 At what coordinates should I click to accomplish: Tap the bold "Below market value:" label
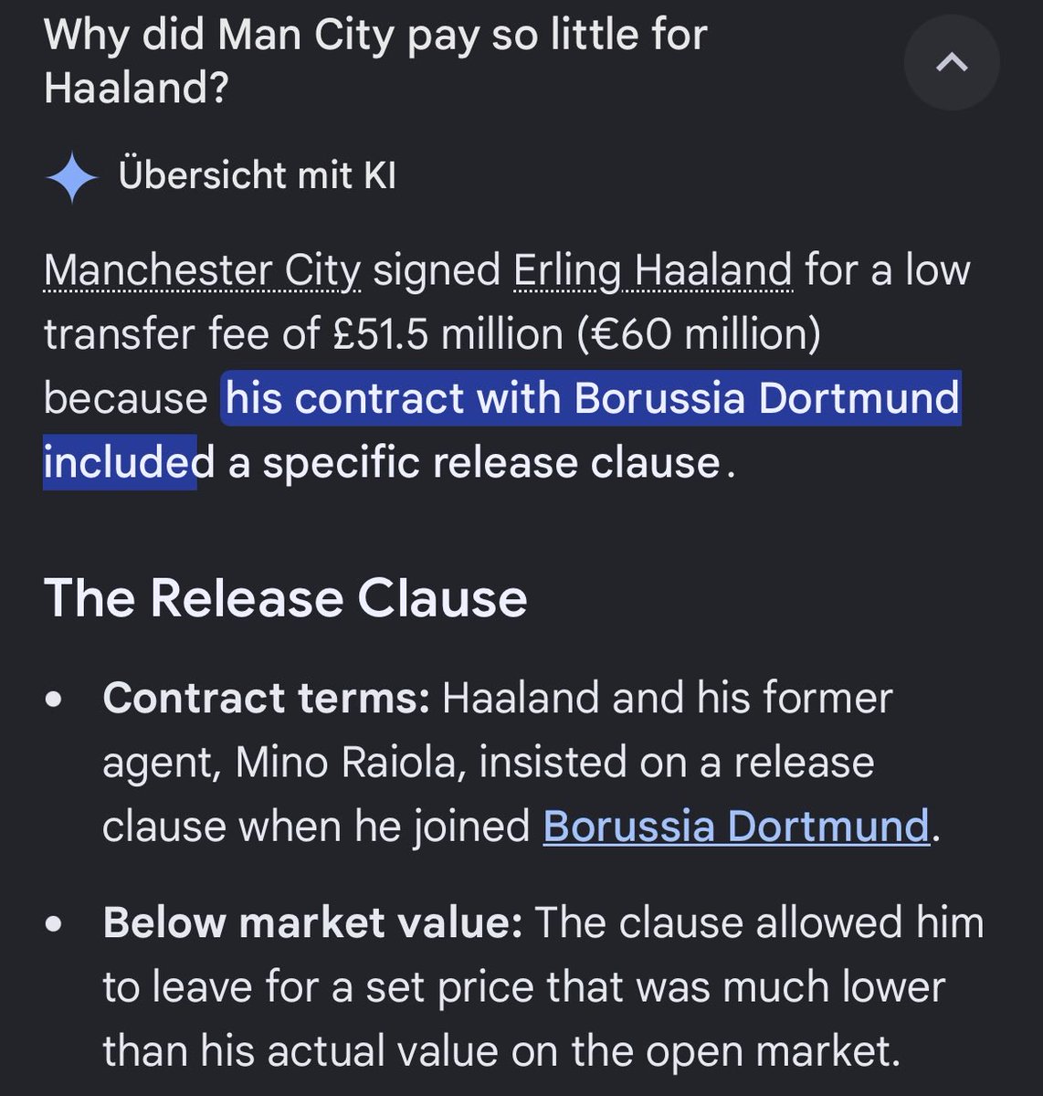pos(312,922)
